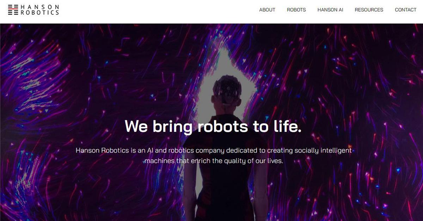Expand the RESOURCES navigation item
Screen dimensions: 423x221
click(369, 10)
